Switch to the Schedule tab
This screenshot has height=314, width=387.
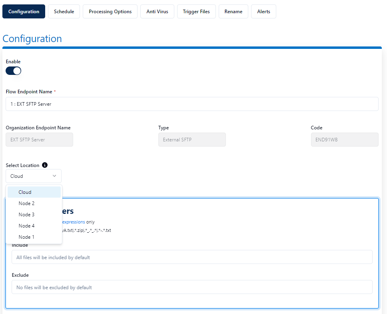click(x=64, y=12)
